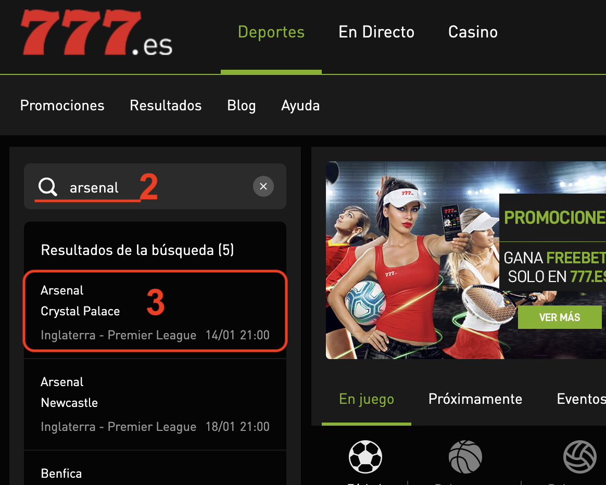Select the Arsenal vs Crystal Palace result

(155, 311)
